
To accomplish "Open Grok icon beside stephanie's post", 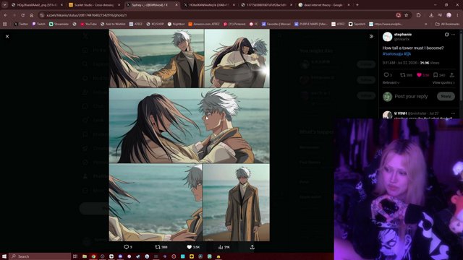I will 446,35.
